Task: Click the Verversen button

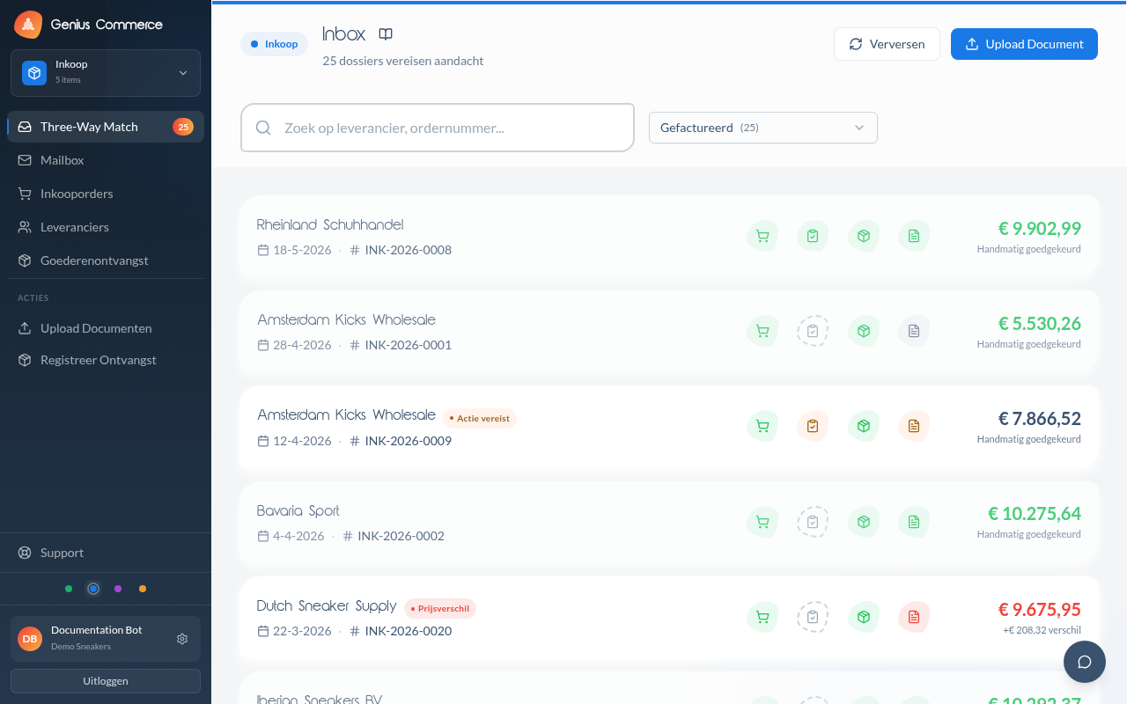Action: pos(887,44)
